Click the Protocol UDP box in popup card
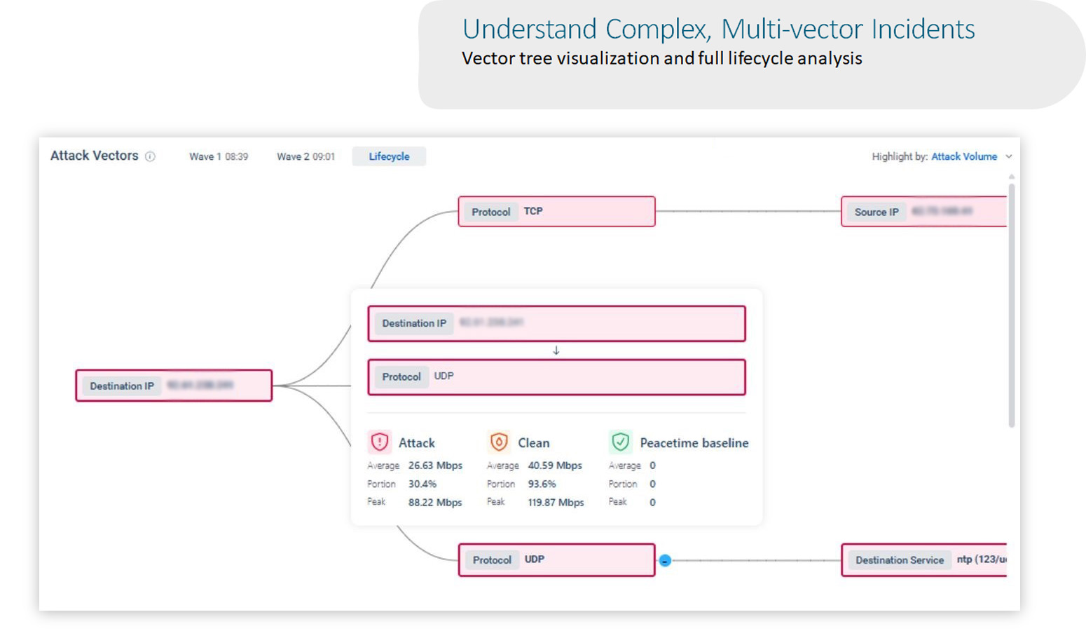The image size is (1086, 631). click(x=556, y=377)
